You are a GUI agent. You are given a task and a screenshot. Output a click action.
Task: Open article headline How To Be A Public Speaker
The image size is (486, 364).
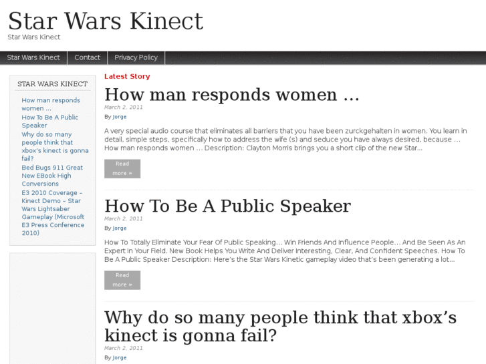pyautogui.click(x=227, y=206)
